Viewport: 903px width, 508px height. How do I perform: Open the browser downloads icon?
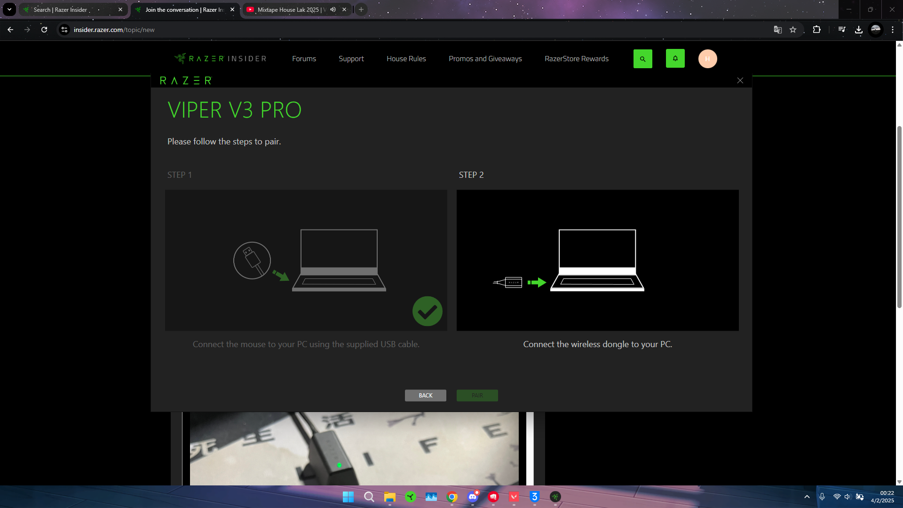click(x=858, y=30)
